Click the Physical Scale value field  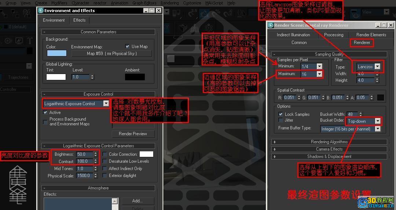85,176
